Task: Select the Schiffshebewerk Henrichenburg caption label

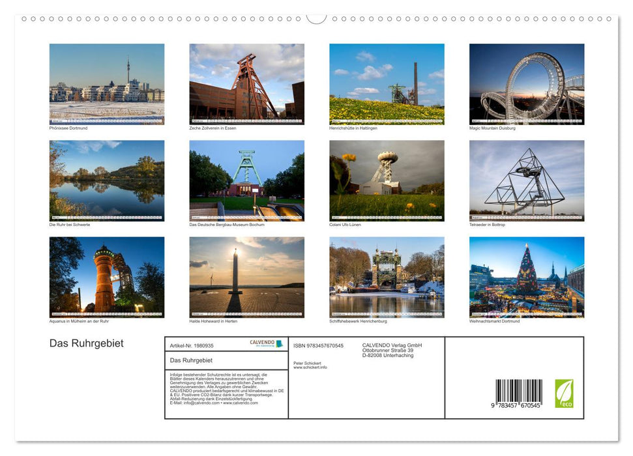Action: pos(359,321)
